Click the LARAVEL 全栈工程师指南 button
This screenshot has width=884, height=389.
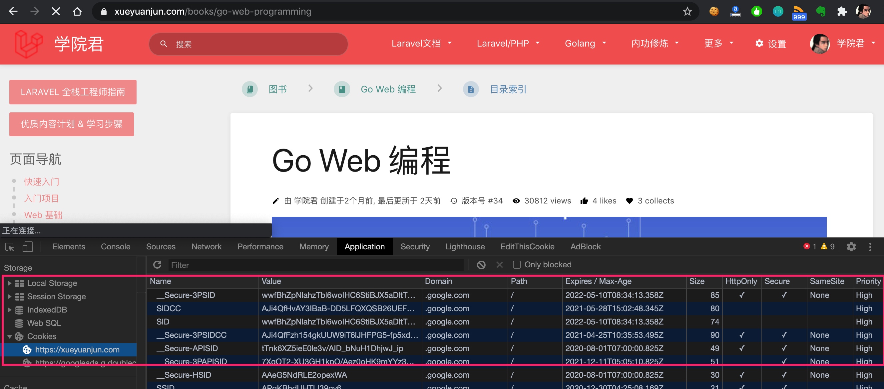[73, 92]
